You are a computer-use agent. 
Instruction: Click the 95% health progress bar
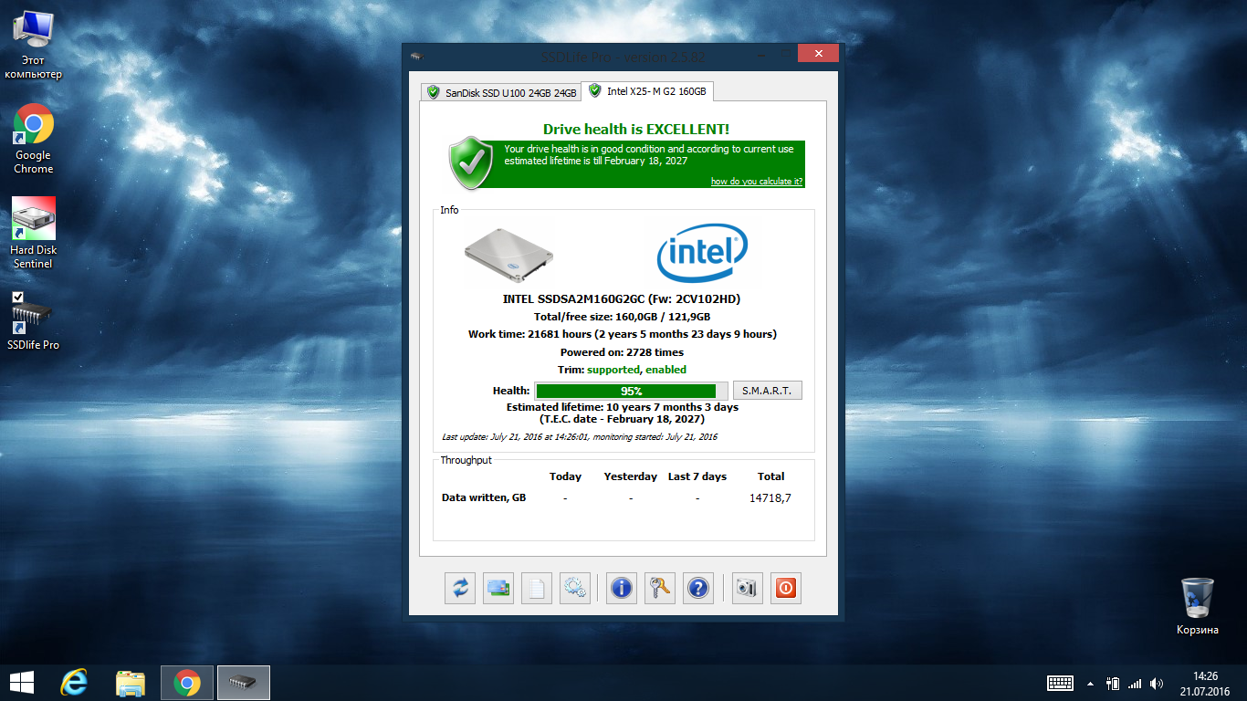click(x=631, y=391)
